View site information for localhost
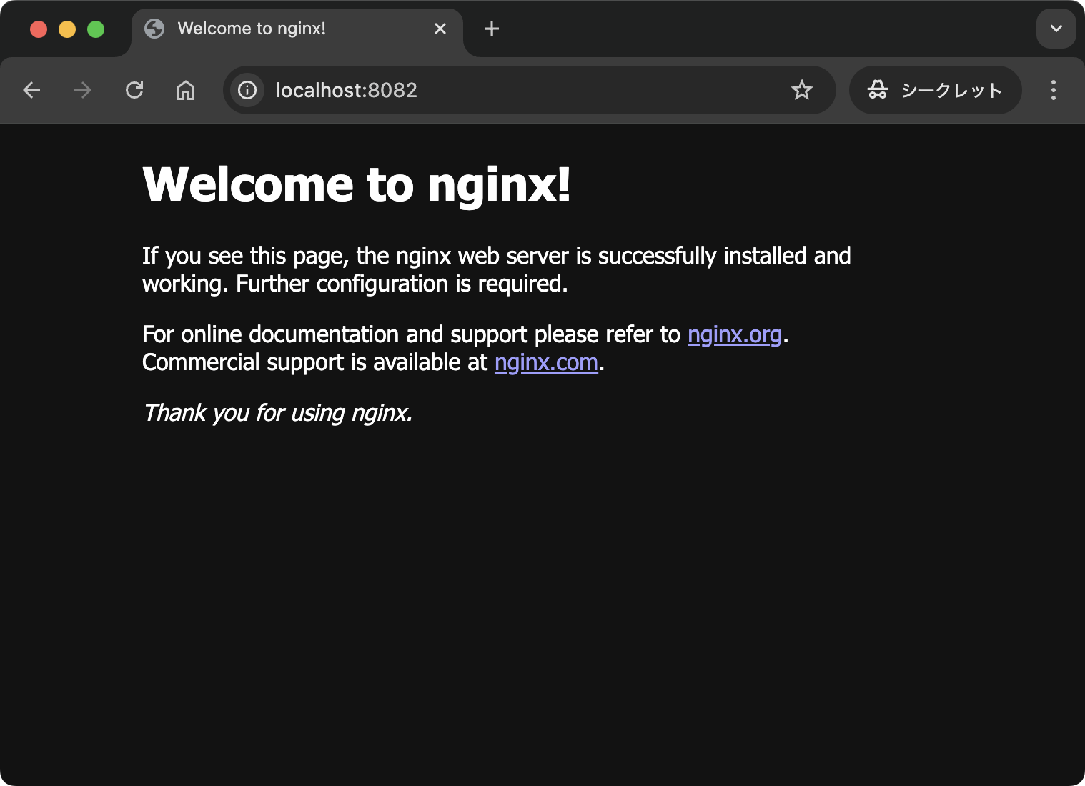Screen dimensions: 1085x786 tap(247, 90)
